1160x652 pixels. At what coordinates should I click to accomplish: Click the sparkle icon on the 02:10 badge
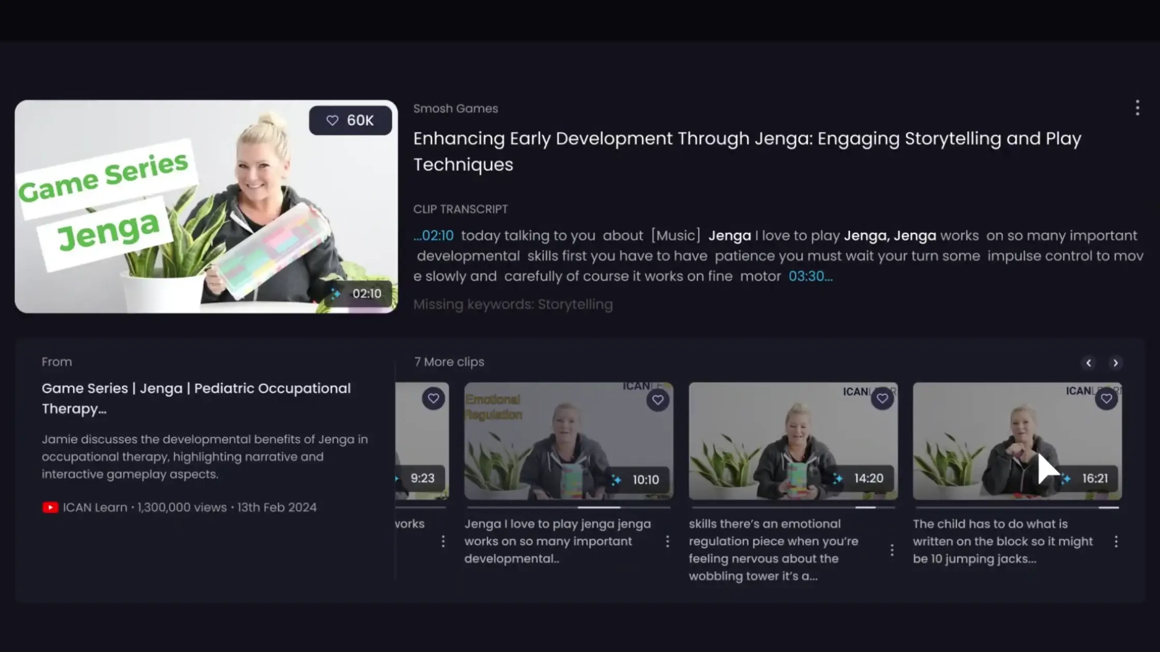[x=336, y=294]
